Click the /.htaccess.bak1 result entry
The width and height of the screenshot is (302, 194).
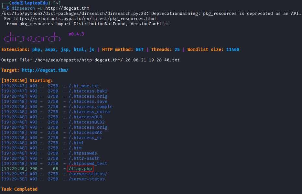tap(88, 91)
